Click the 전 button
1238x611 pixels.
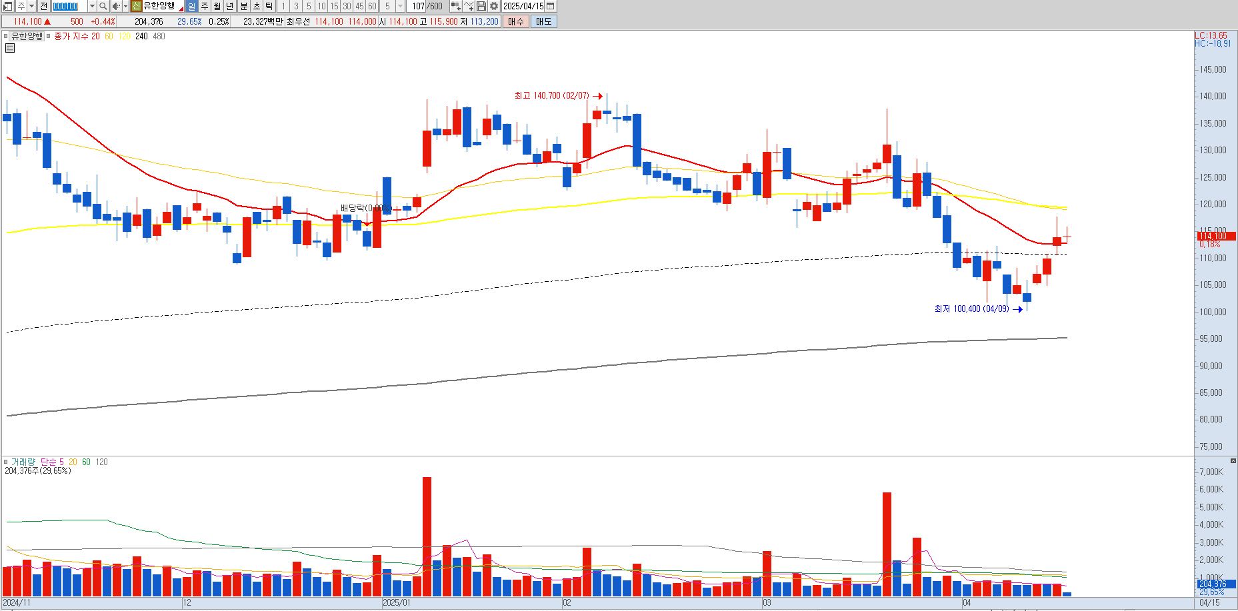click(43, 6)
